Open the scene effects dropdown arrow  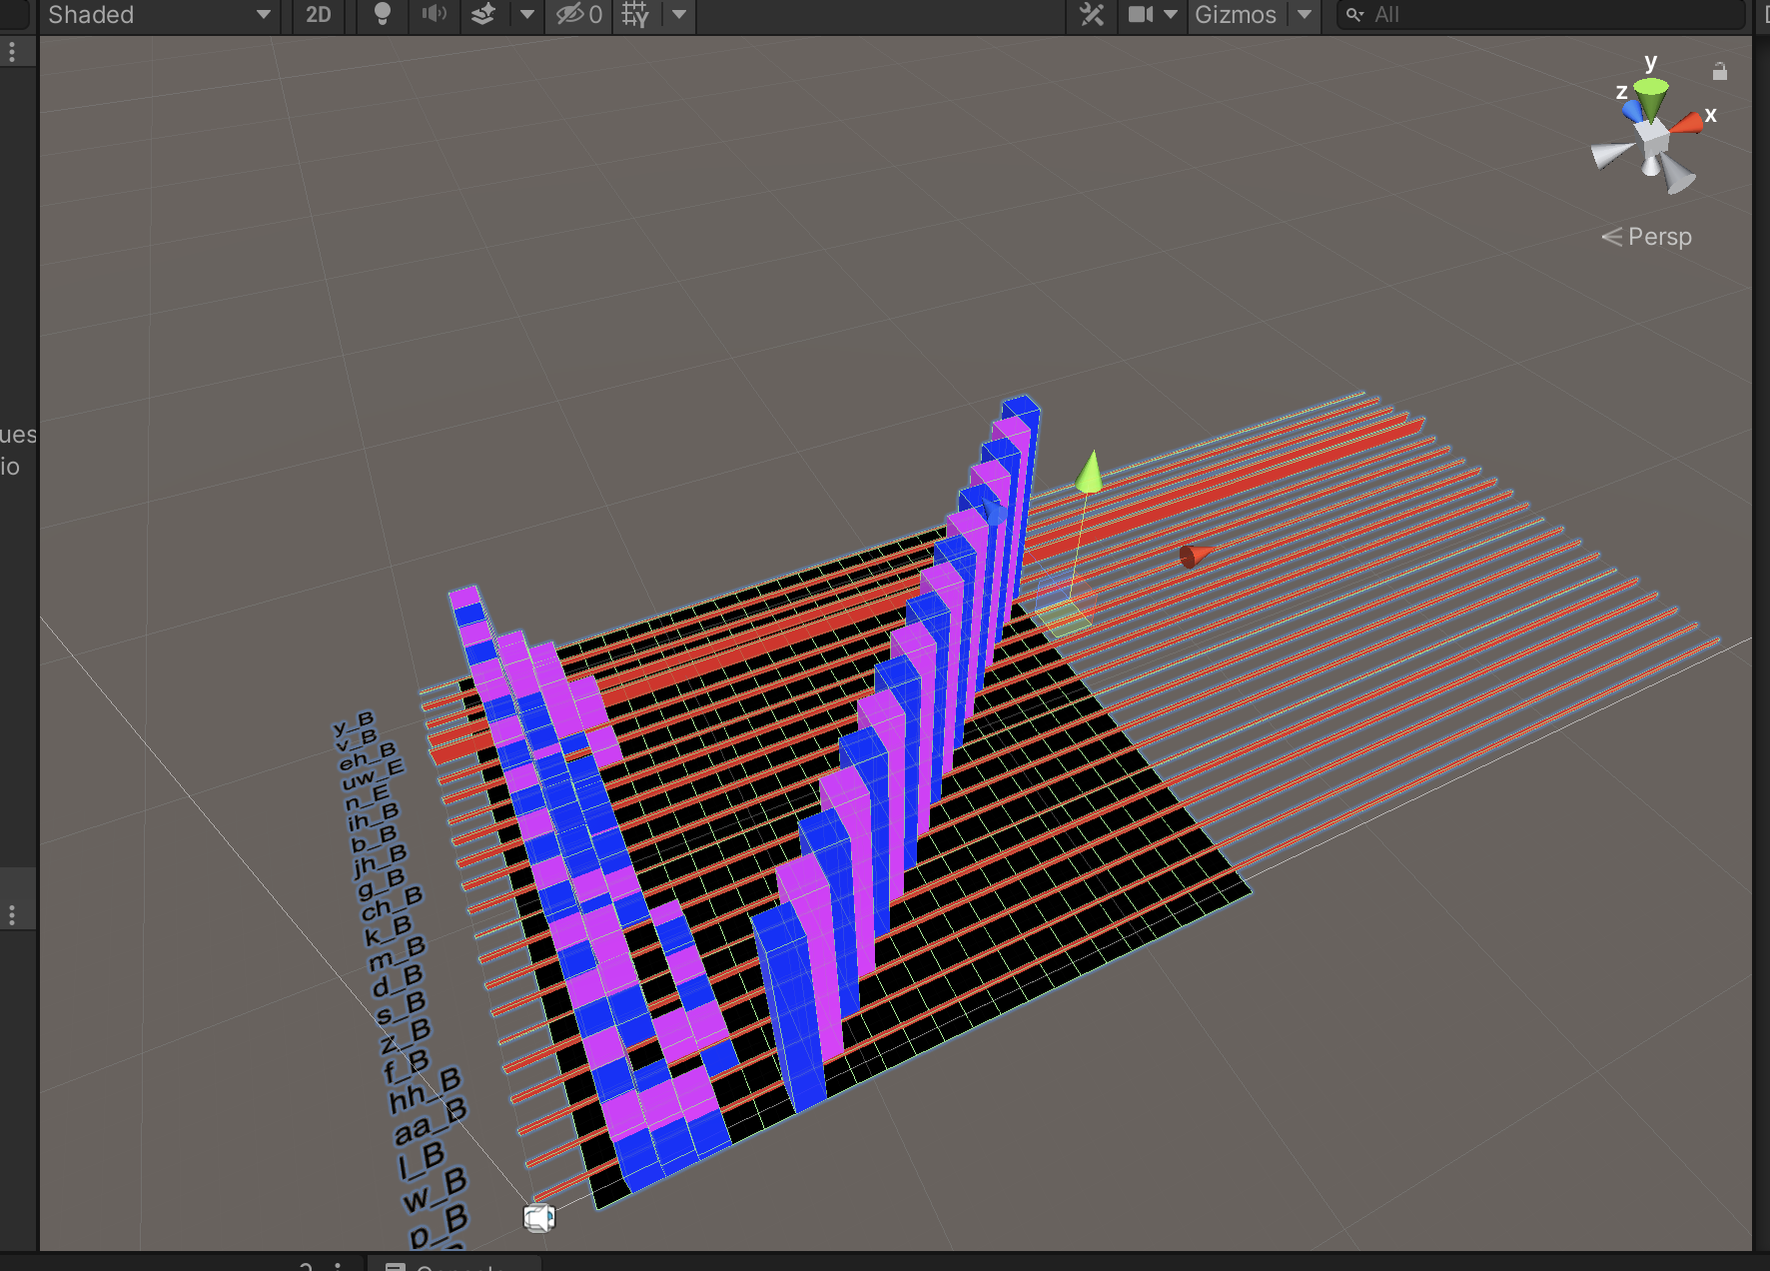(526, 15)
